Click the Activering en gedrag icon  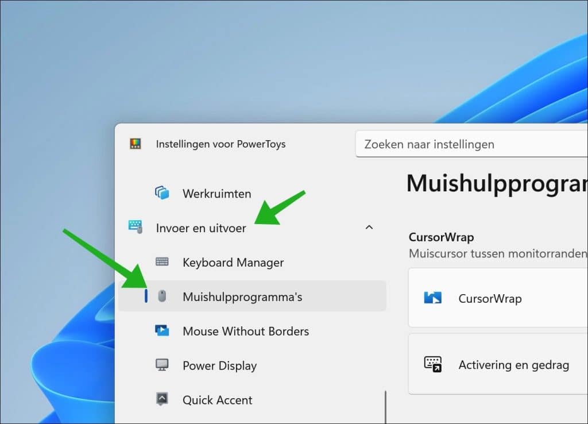[433, 364]
